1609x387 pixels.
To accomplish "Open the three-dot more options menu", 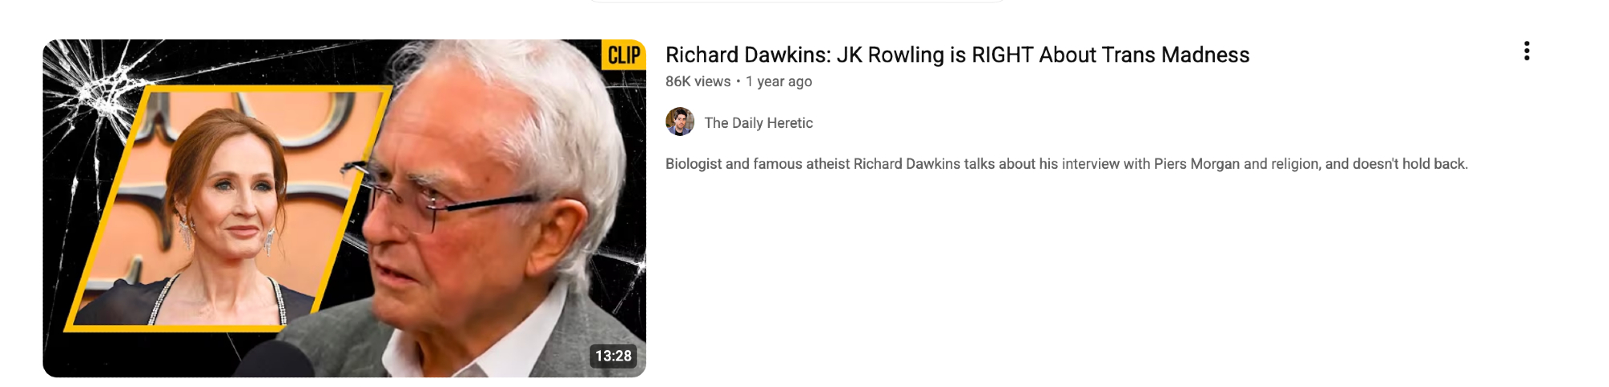I will pyautogui.click(x=1526, y=51).
